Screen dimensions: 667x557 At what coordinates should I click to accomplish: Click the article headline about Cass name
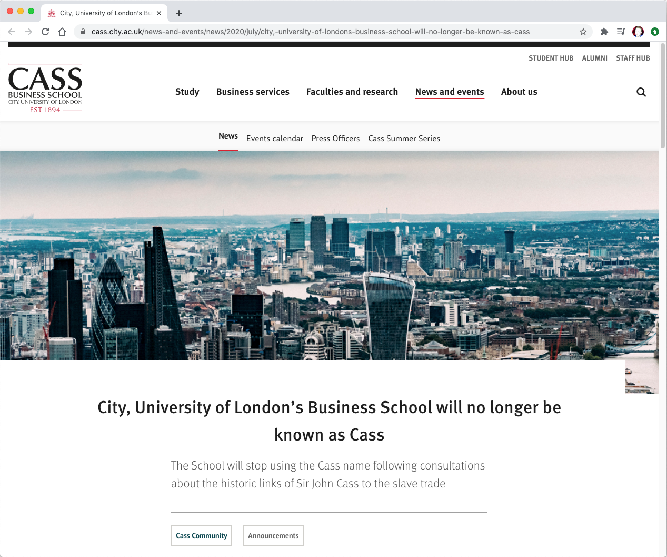[330, 421]
